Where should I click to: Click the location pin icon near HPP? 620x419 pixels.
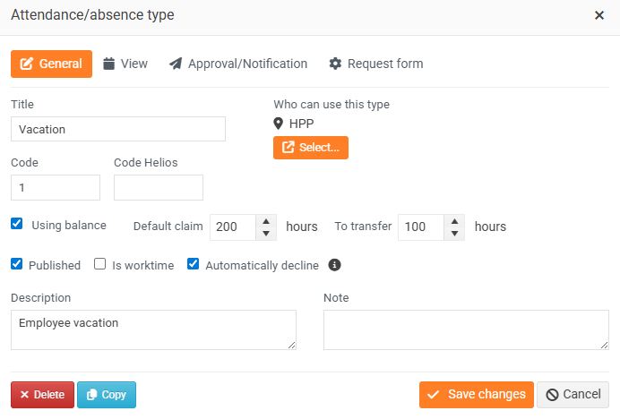279,124
